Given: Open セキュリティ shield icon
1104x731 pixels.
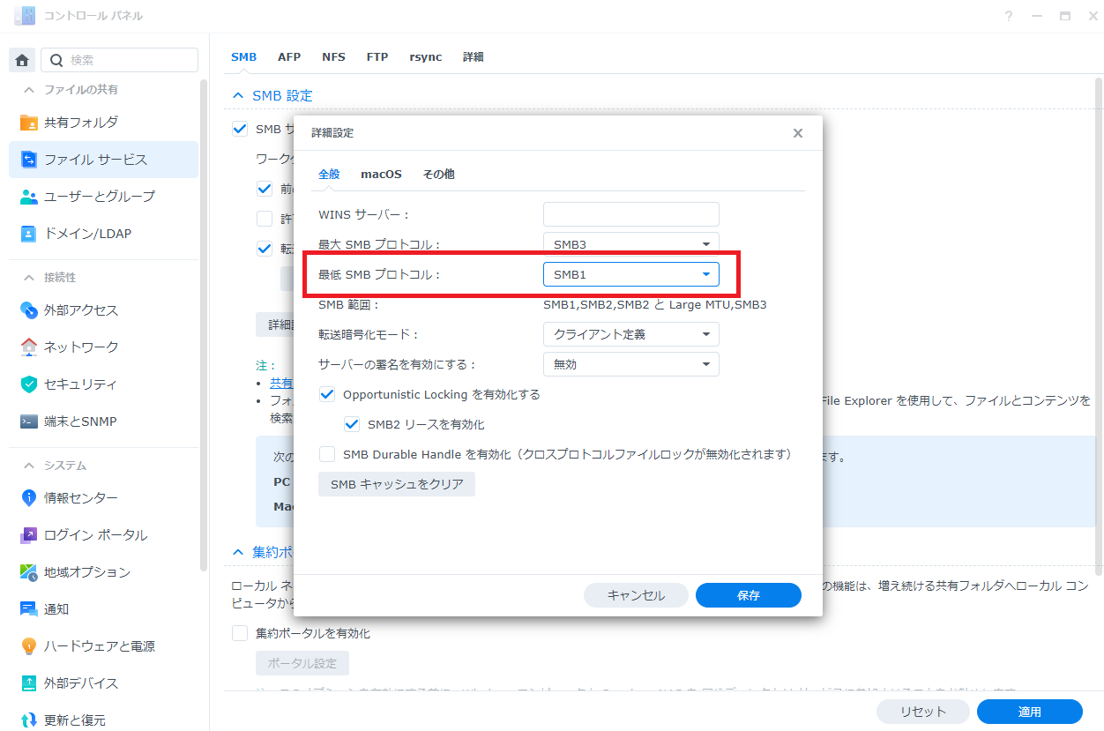Looking at the screenshot, I should 29,384.
